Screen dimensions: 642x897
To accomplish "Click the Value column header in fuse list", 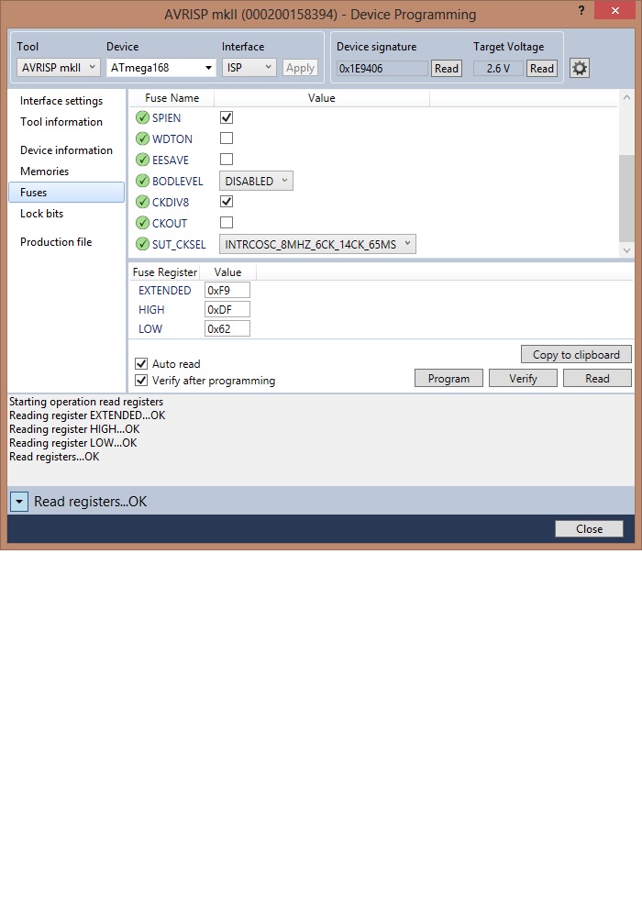I will pos(322,98).
